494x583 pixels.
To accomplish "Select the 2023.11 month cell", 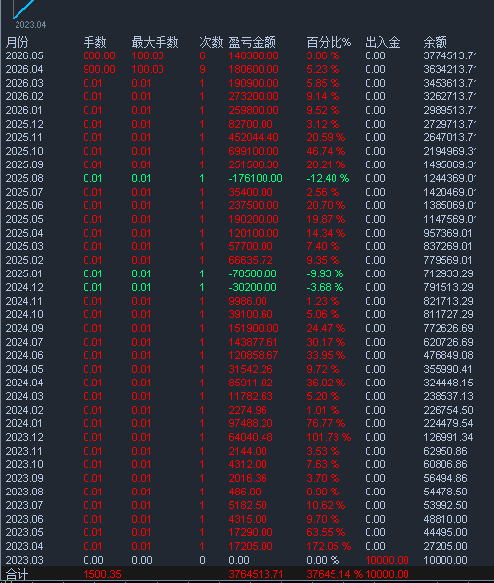I will tap(24, 451).
